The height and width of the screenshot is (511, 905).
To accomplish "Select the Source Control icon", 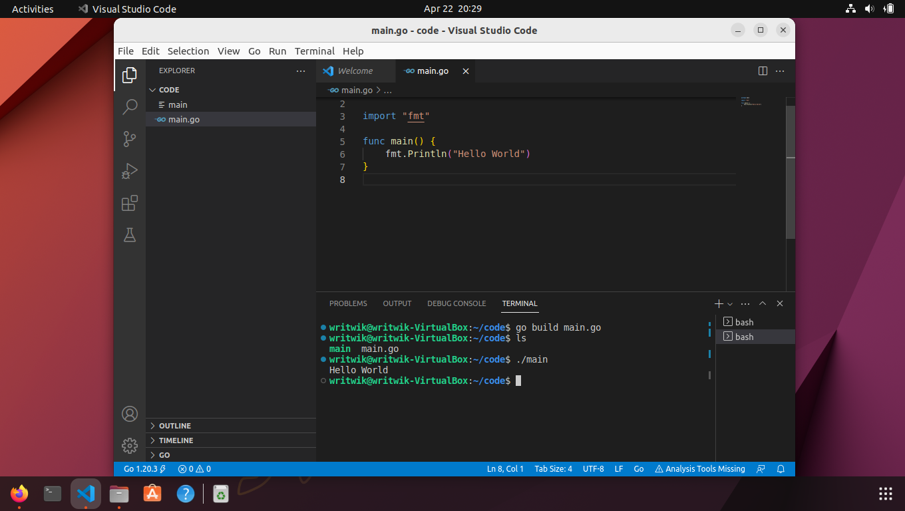I will pos(130,139).
